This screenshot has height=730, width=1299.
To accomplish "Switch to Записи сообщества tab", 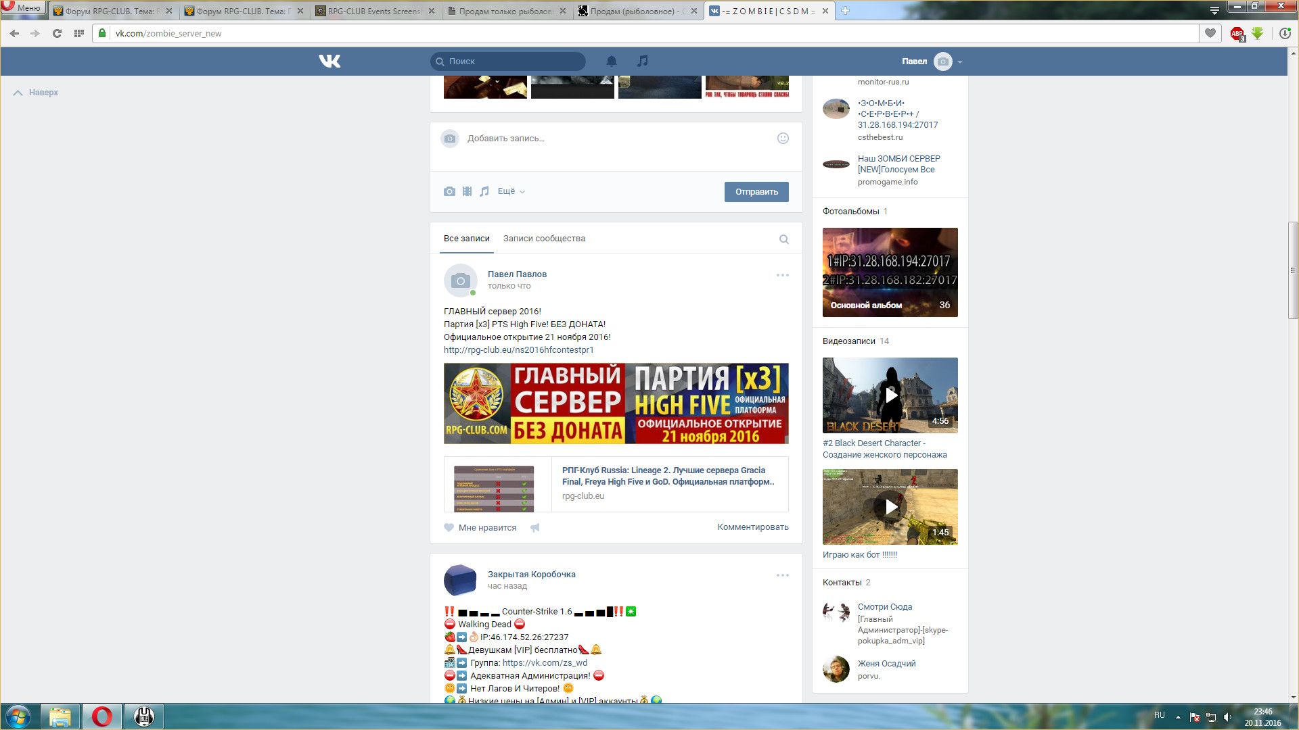I will [544, 239].
